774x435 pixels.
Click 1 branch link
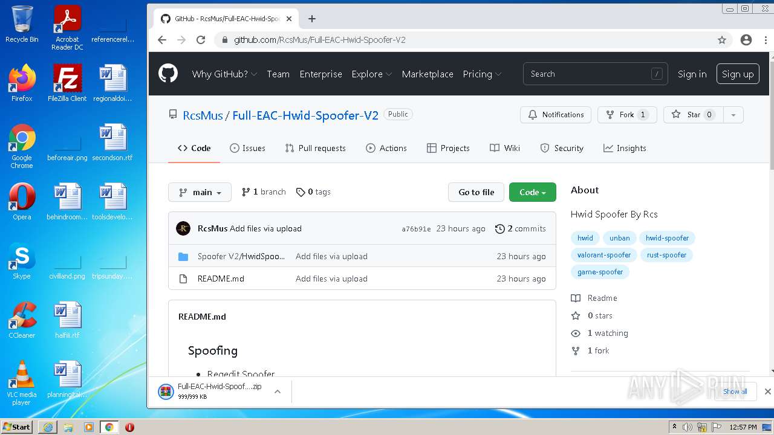coord(264,192)
